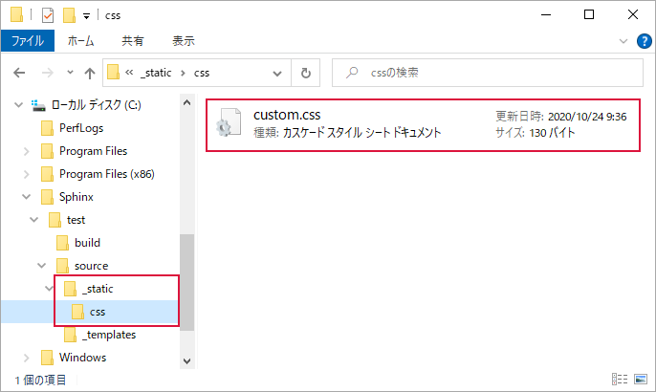Viewport: 656px width, 392px height.
Task: Click the local disk drive icon
Action: 38,105
